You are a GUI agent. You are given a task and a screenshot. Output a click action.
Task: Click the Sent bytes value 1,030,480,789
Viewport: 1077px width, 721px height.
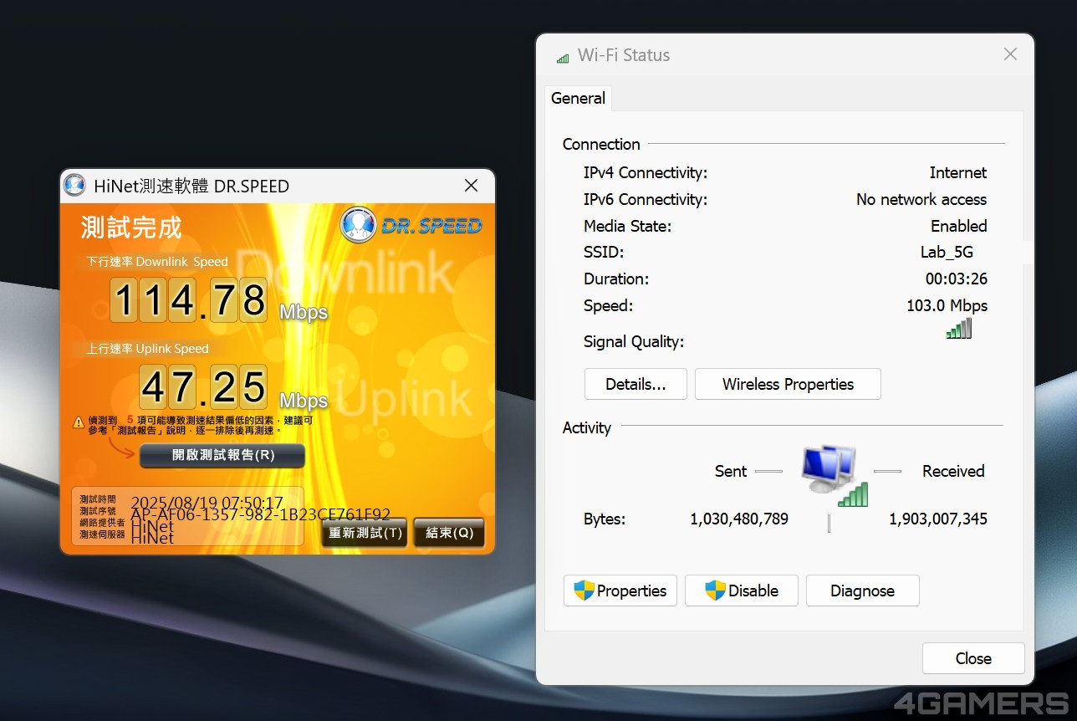click(x=739, y=519)
